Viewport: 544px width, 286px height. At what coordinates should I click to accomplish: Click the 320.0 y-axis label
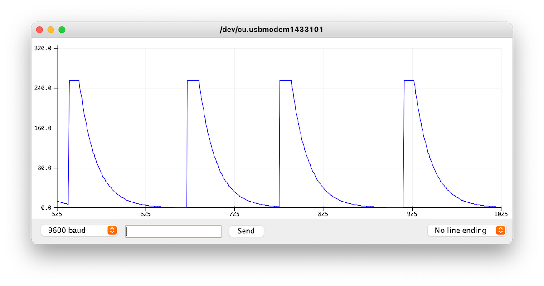pos(43,48)
